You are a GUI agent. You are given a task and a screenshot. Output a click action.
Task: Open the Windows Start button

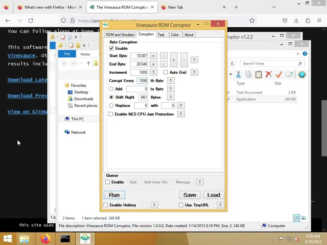point(8,239)
